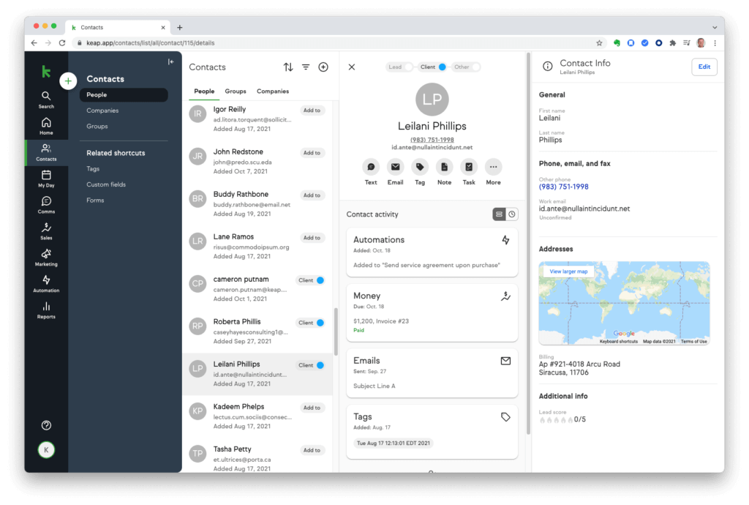Set contact type to Lead
The height and width of the screenshot is (505, 749).
(400, 67)
